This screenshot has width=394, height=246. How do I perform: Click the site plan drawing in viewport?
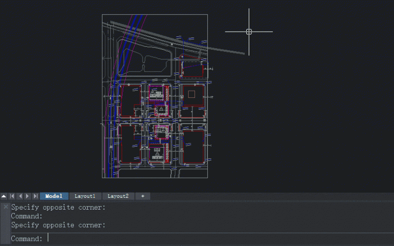[155, 96]
